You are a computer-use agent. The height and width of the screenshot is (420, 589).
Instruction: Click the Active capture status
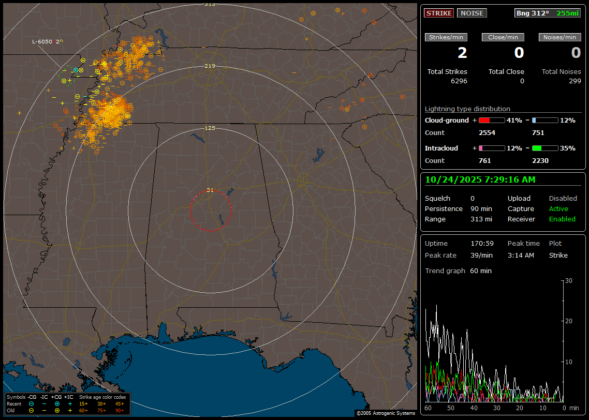(x=558, y=208)
